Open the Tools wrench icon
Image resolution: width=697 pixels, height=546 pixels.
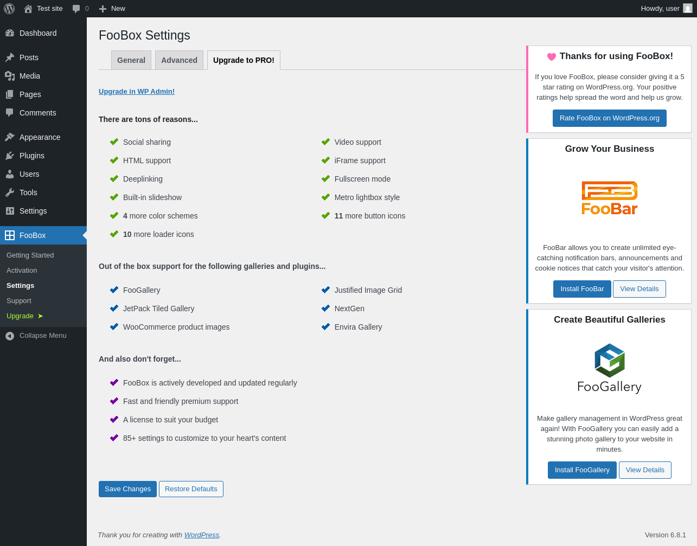[10, 192]
